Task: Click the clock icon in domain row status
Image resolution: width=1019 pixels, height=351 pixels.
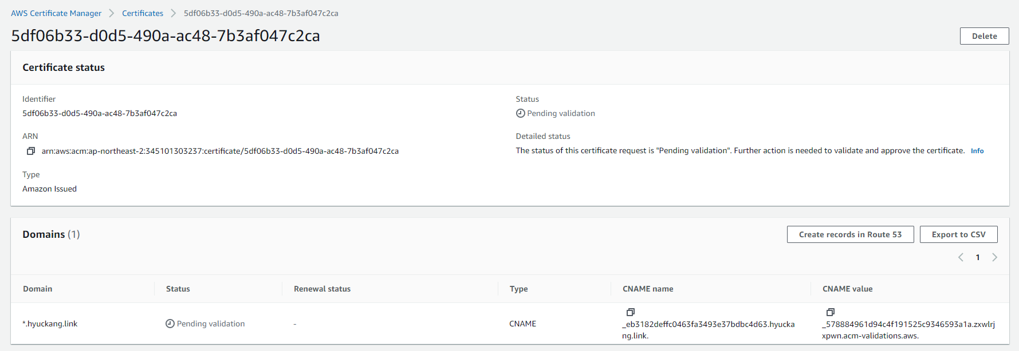Action: pyautogui.click(x=170, y=324)
